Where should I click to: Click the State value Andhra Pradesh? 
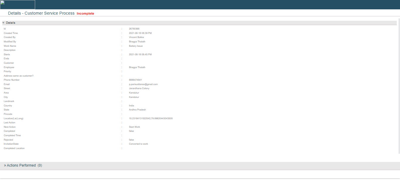[x=137, y=110]
